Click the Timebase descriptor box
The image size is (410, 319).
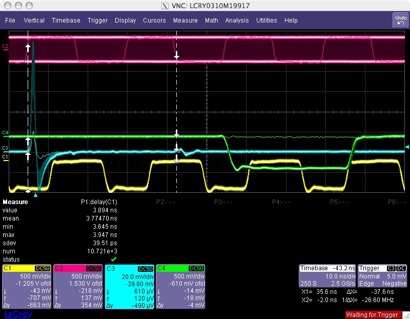(x=327, y=276)
